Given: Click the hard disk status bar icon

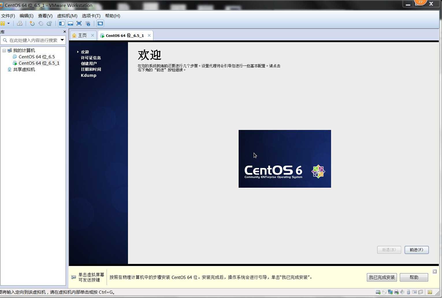Looking at the screenshot, I should coord(378,292).
